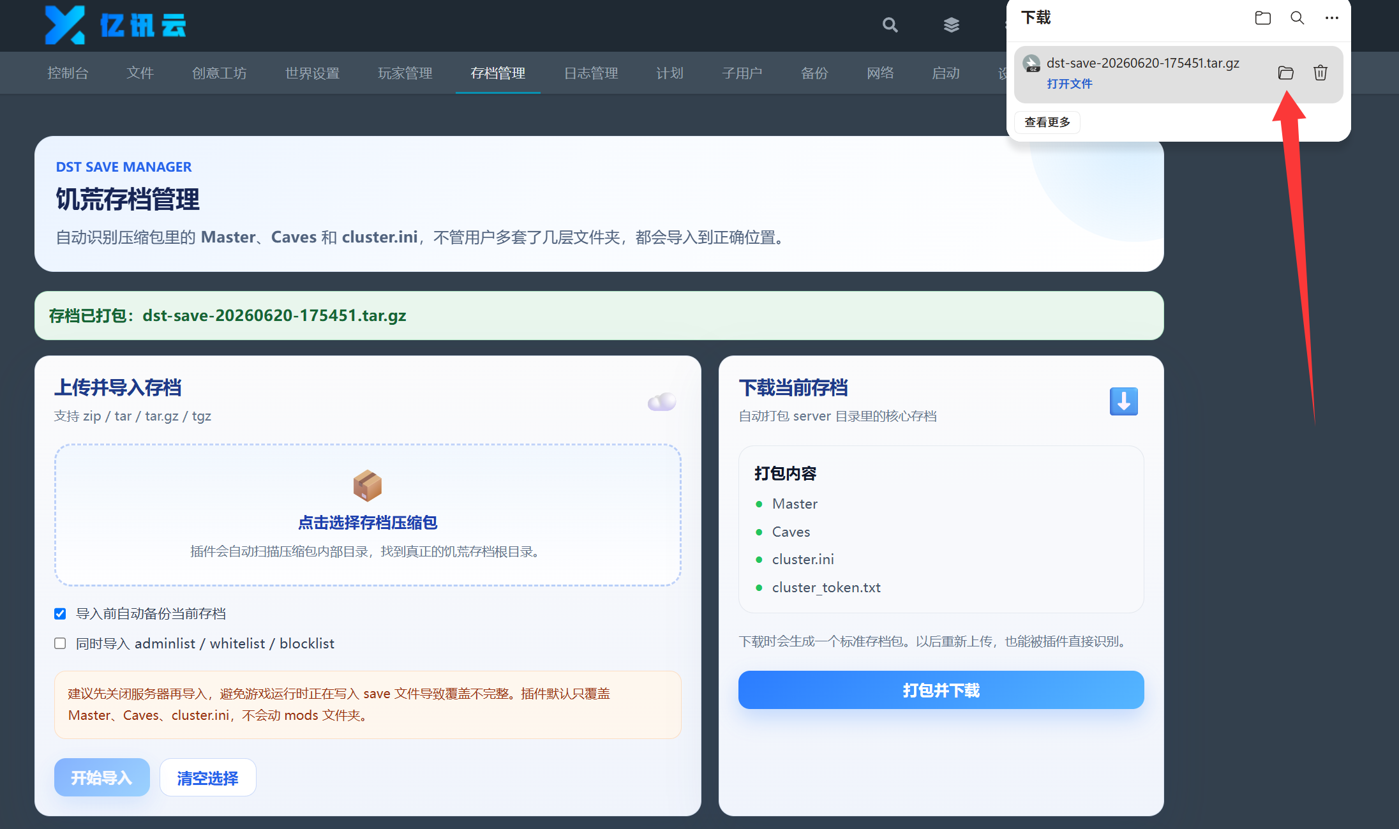This screenshot has height=829, width=1399.
Task: Click the 打包并下载 button
Action: [941, 690]
